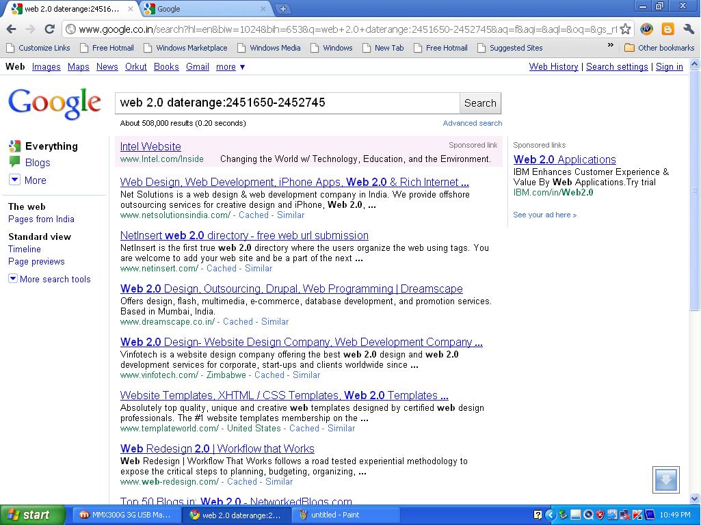Image resolution: width=701 pixels, height=525 pixels.
Task: Show Pages from India
Action: (x=41, y=219)
